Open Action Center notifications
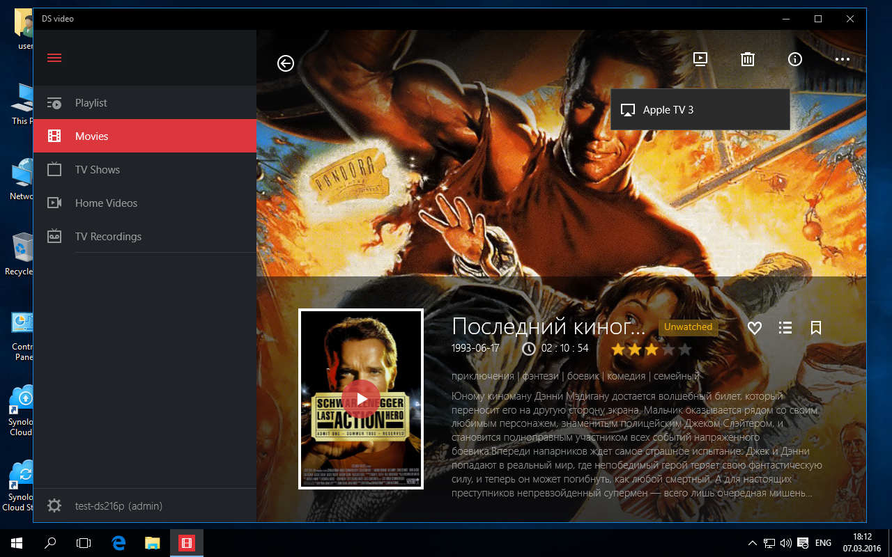The image size is (892, 557). tap(803, 543)
